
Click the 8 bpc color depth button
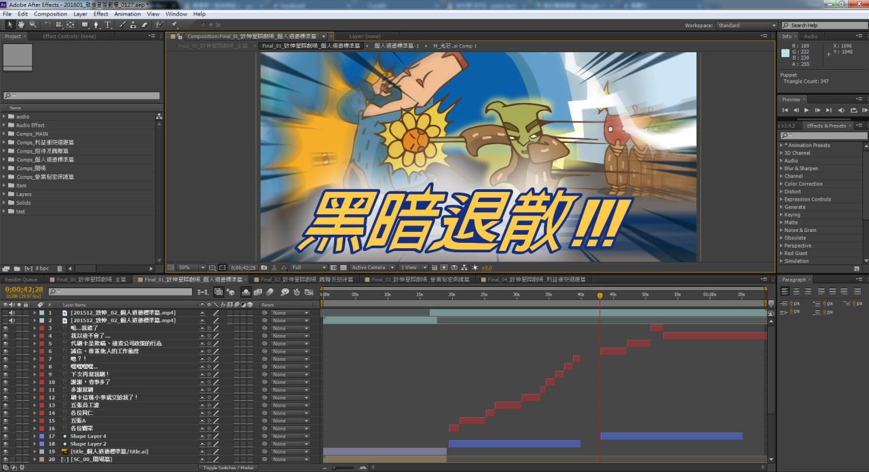coord(42,269)
